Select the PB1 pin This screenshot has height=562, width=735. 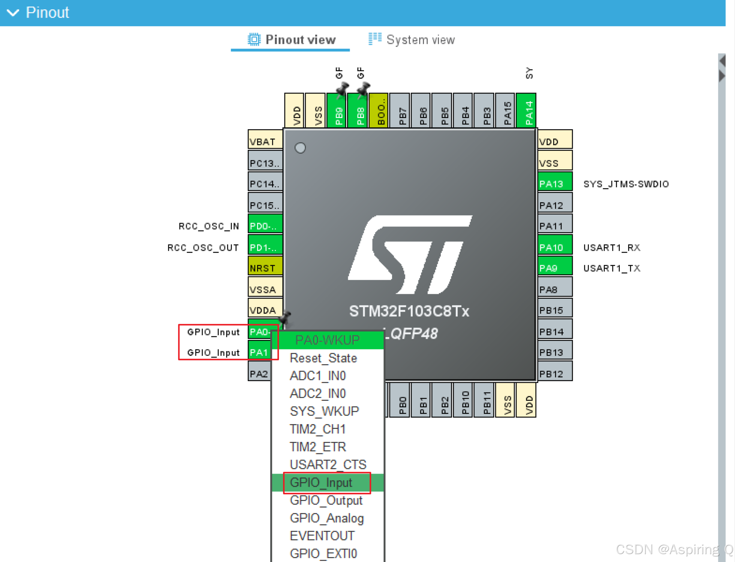tap(421, 400)
